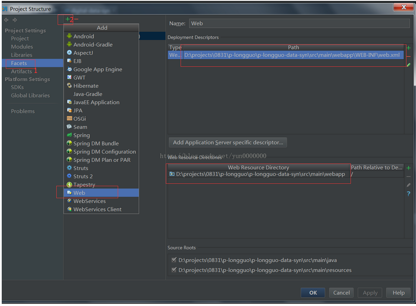Choose WebServices facet entry
This screenshot has height=306, width=416.
pyautogui.click(x=101, y=201)
